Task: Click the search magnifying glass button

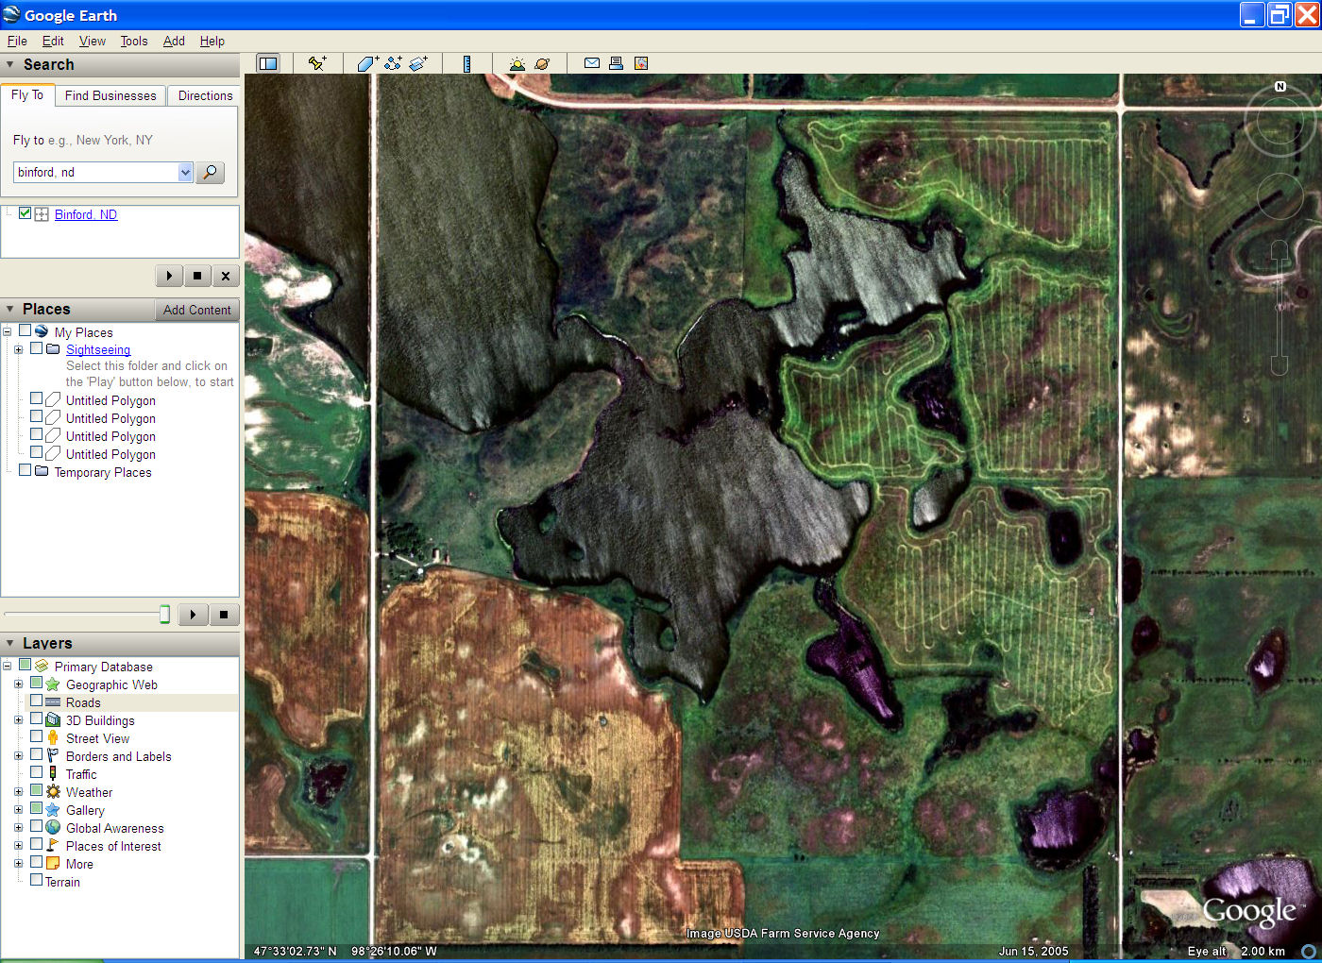Action: pyautogui.click(x=210, y=172)
